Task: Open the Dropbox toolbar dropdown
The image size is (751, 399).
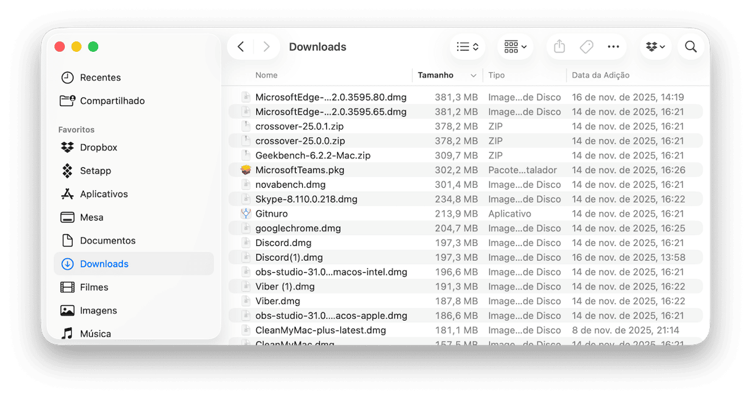Action: pos(655,47)
